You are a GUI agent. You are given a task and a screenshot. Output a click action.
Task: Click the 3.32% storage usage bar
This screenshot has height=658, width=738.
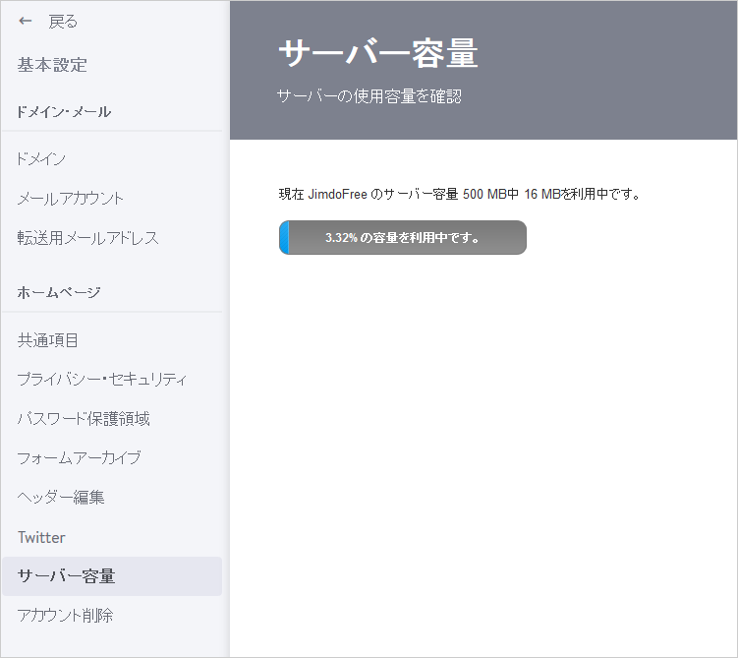[403, 237]
